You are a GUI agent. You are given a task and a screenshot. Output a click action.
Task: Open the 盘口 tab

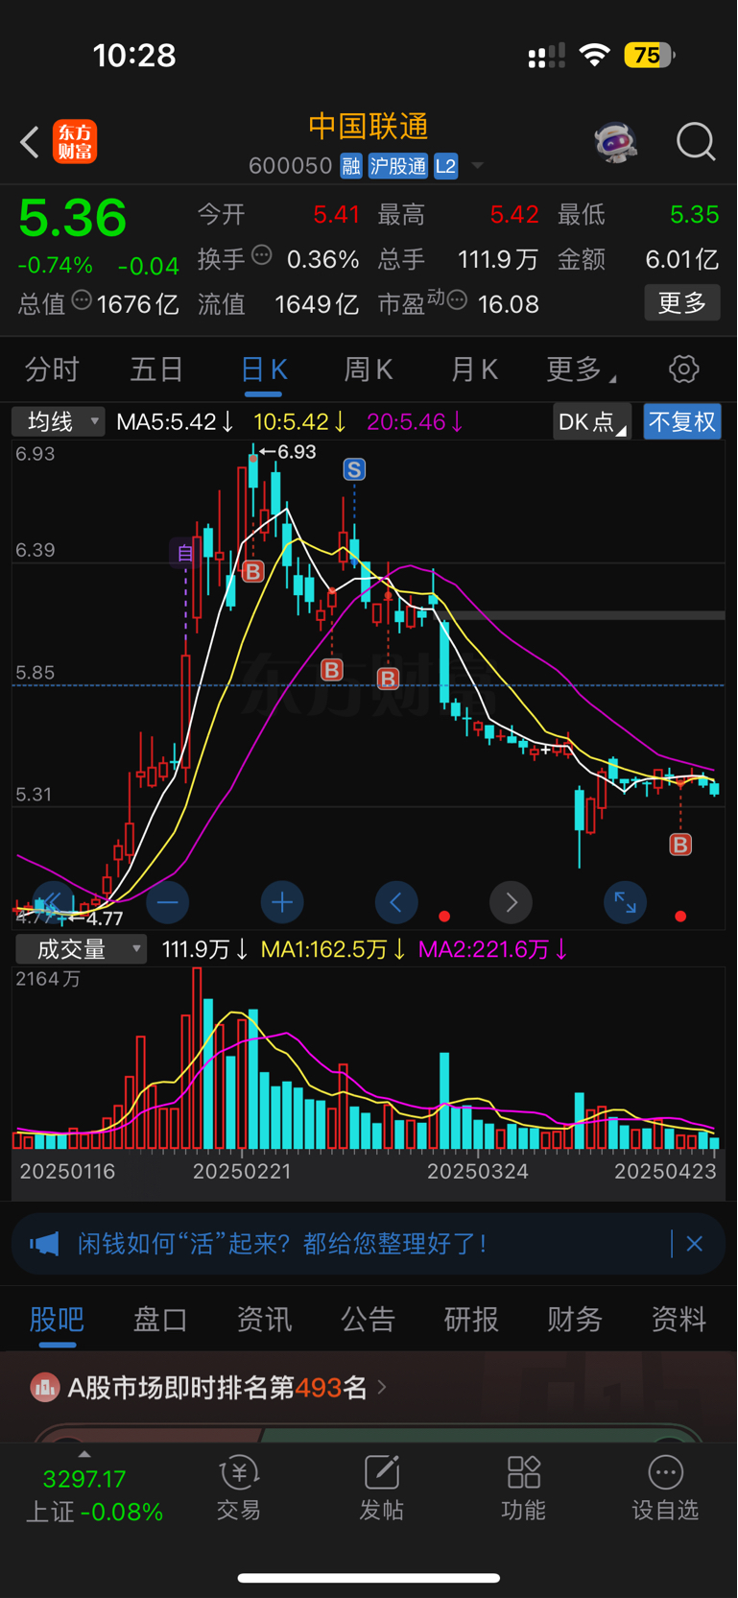tap(160, 1320)
